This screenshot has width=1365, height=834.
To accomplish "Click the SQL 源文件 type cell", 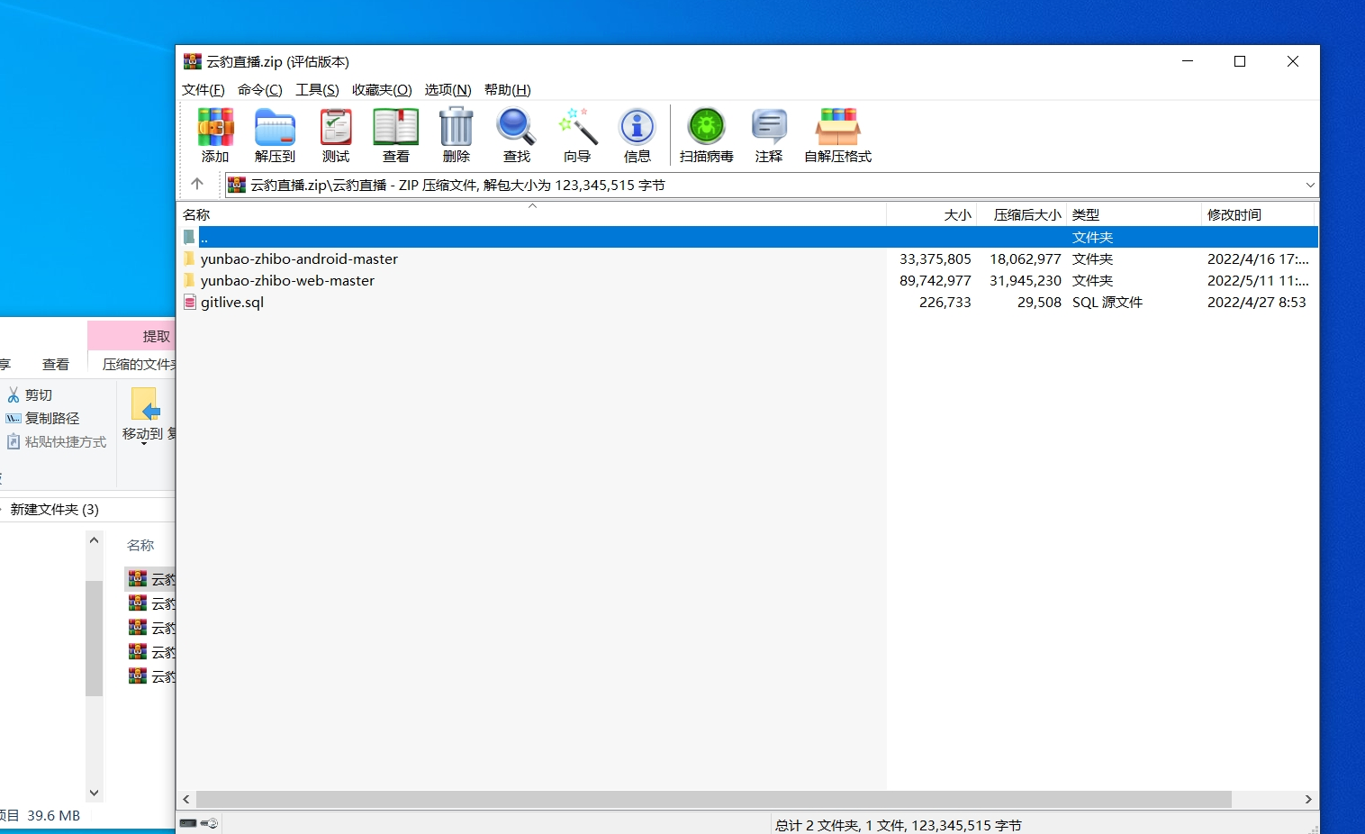I will coord(1107,302).
